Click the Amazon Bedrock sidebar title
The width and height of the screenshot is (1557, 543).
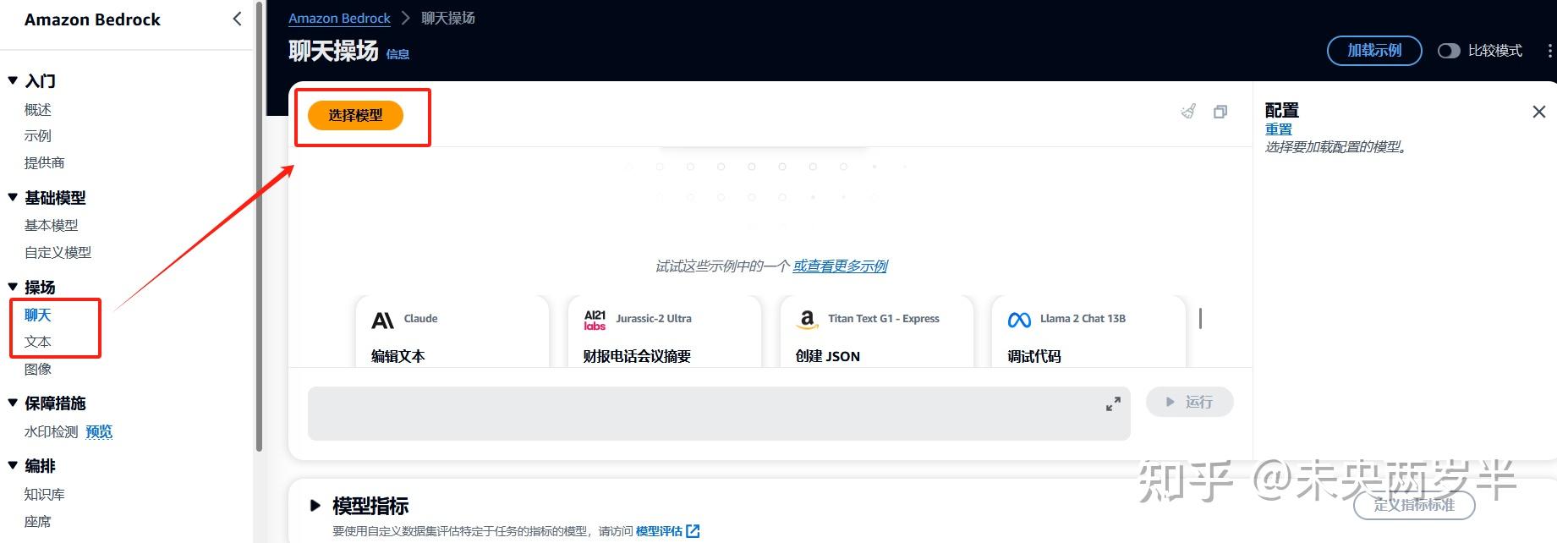click(92, 19)
